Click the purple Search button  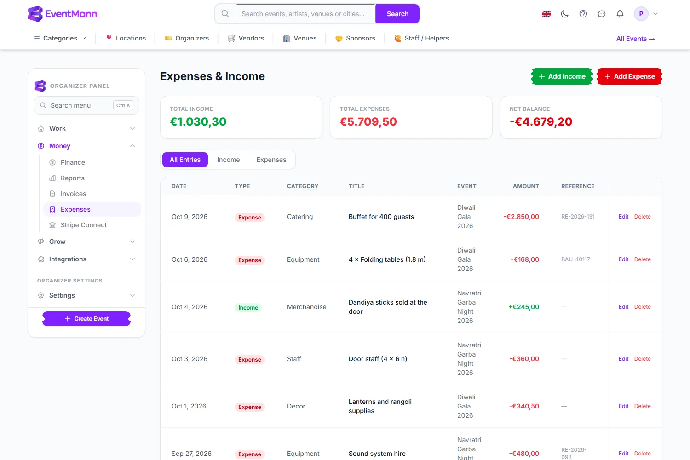pyautogui.click(x=397, y=14)
